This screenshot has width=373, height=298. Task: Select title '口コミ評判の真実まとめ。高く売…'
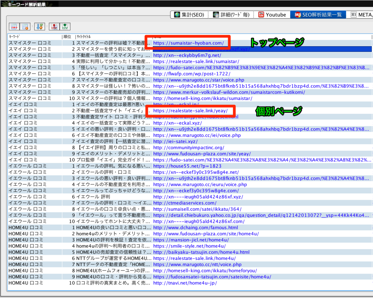[113, 283]
